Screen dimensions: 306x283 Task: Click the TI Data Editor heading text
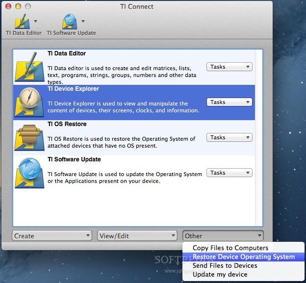[x=67, y=53]
